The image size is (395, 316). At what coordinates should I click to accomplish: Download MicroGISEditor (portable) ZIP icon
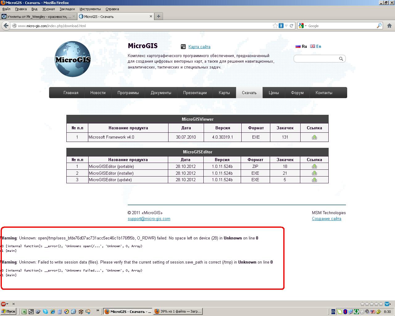pyautogui.click(x=314, y=166)
